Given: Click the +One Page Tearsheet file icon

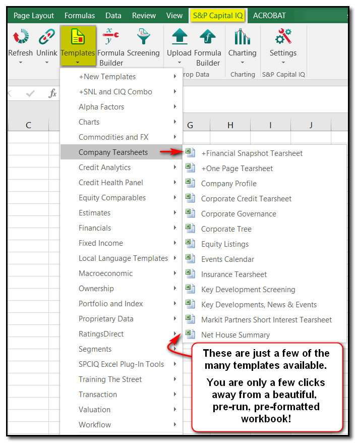Looking at the screenshot, I should tap(190, 168).
